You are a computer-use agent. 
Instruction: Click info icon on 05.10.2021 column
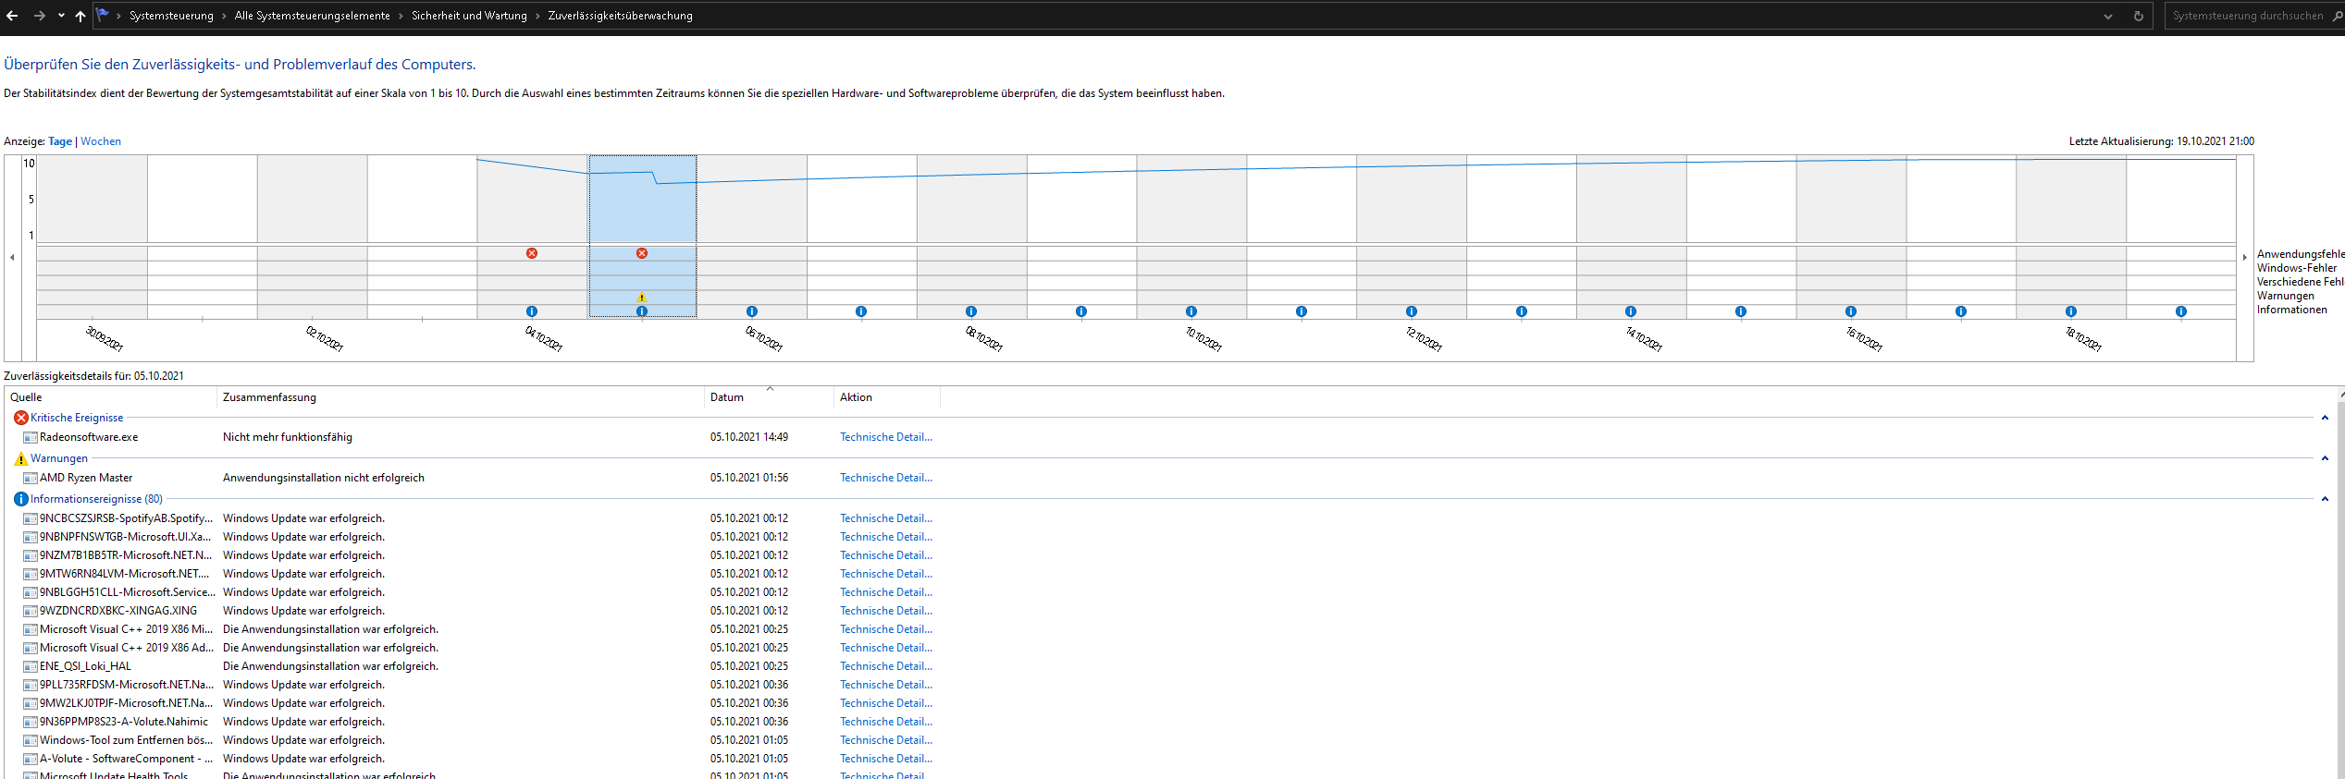[642, 311]
